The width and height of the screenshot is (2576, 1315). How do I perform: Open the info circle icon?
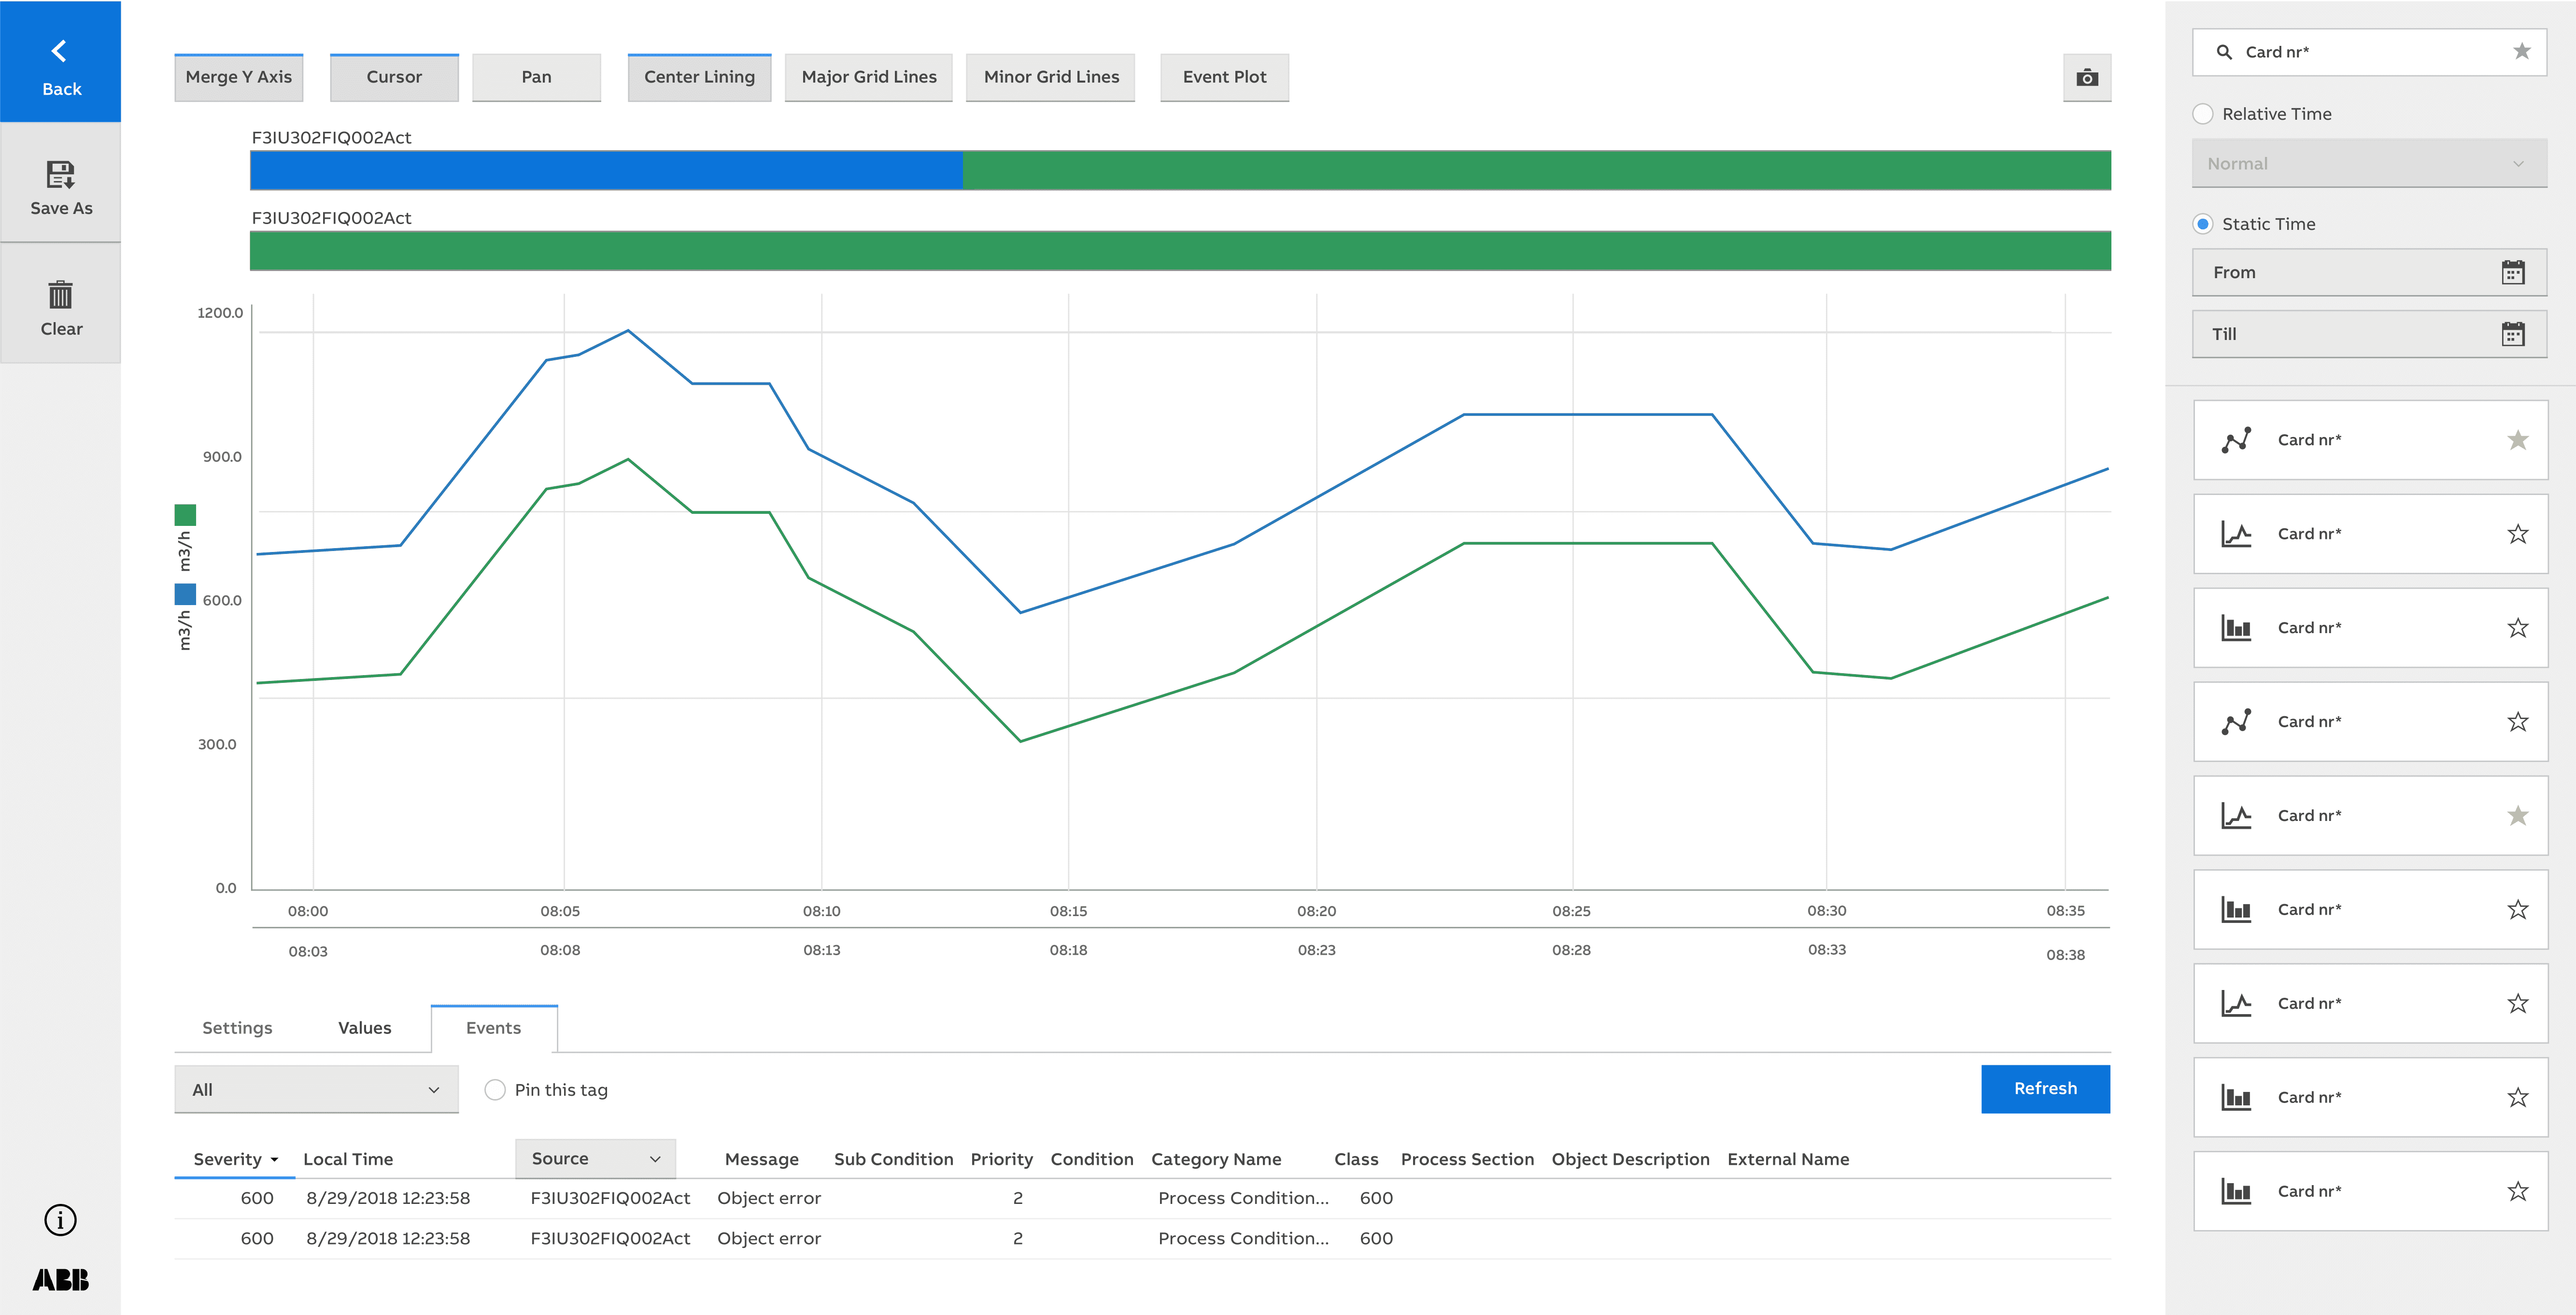(60, 1219)
